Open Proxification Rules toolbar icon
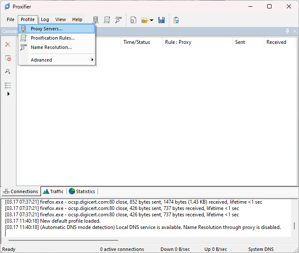 tap(107, 20)
